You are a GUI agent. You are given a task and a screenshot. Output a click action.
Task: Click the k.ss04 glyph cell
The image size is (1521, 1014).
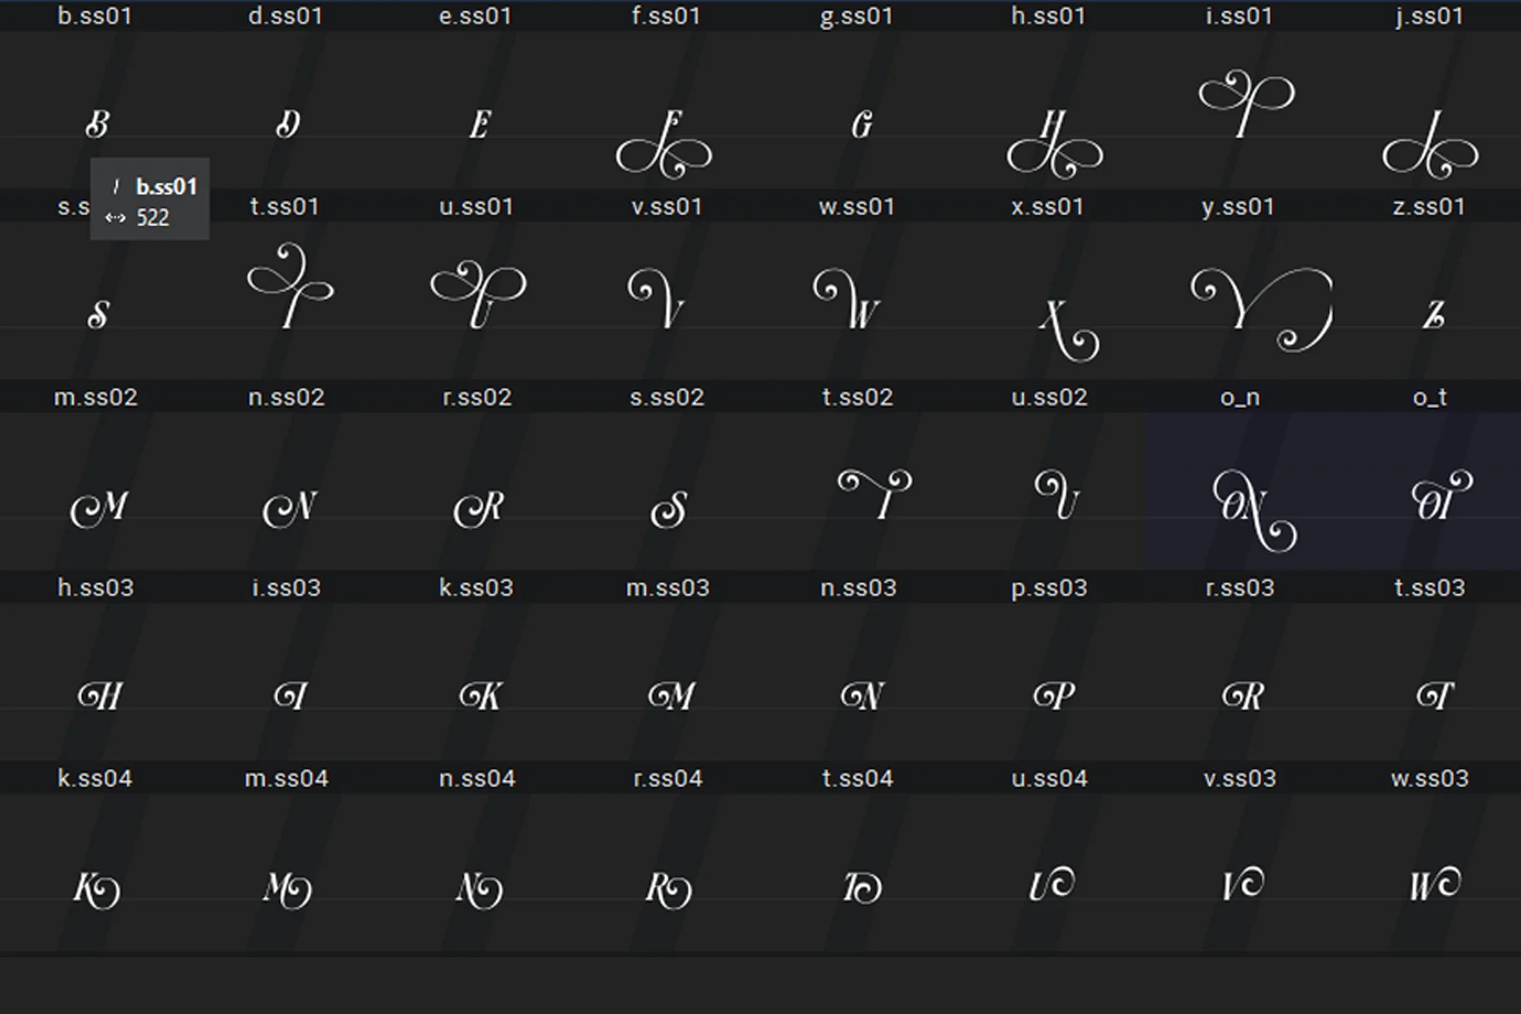tap(97, 889)
